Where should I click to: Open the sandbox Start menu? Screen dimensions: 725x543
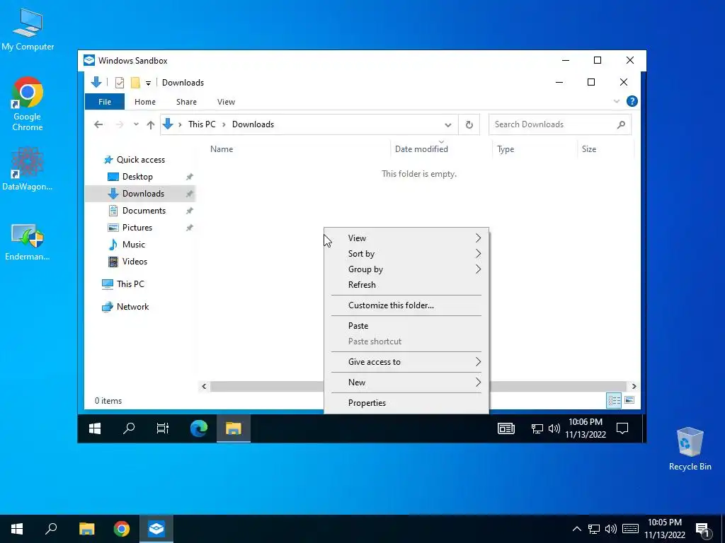point(95,428)
